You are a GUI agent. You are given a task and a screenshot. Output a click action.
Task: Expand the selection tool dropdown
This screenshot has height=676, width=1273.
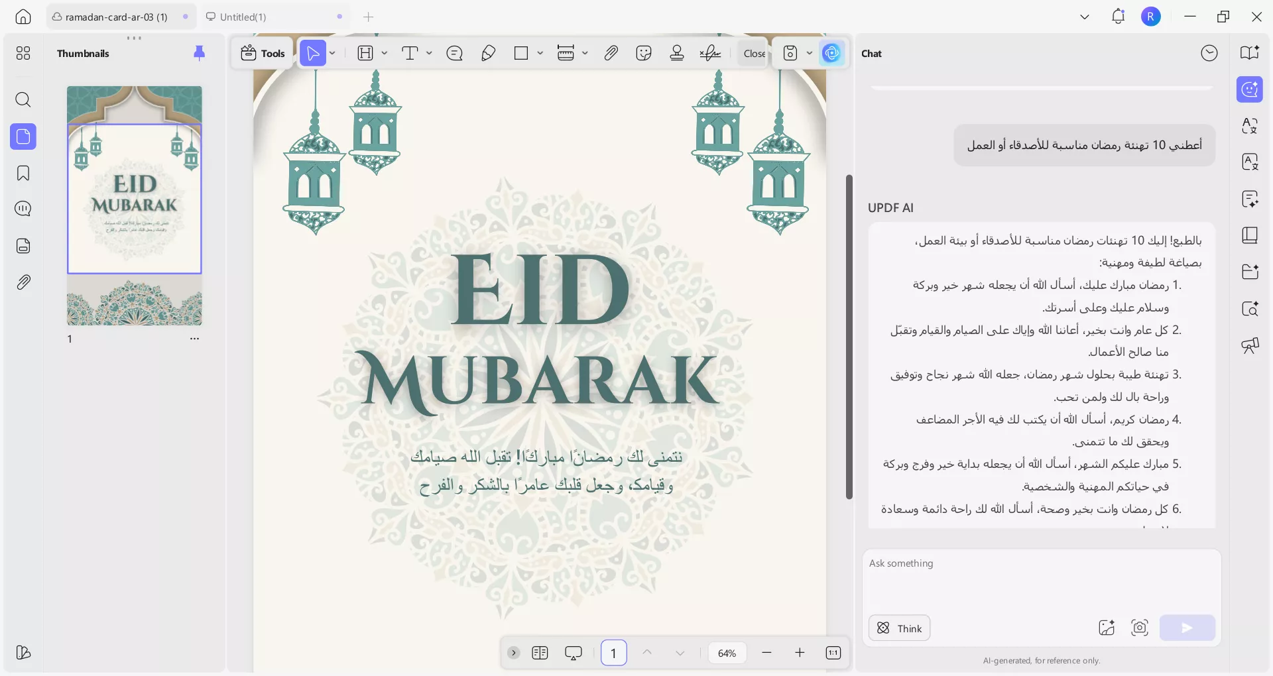click(x=332, y=53)
